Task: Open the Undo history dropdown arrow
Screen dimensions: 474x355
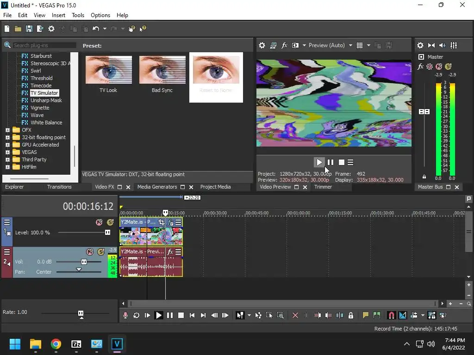Action: [105, 29]
